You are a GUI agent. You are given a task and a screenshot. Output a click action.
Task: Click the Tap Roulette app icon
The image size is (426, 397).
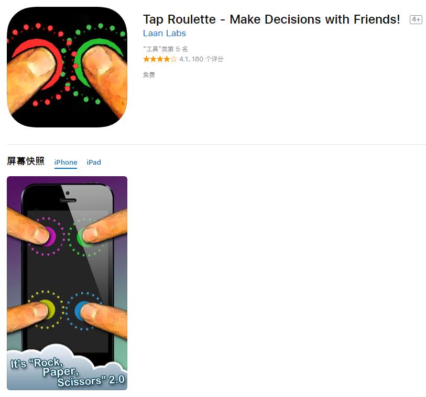67,67
